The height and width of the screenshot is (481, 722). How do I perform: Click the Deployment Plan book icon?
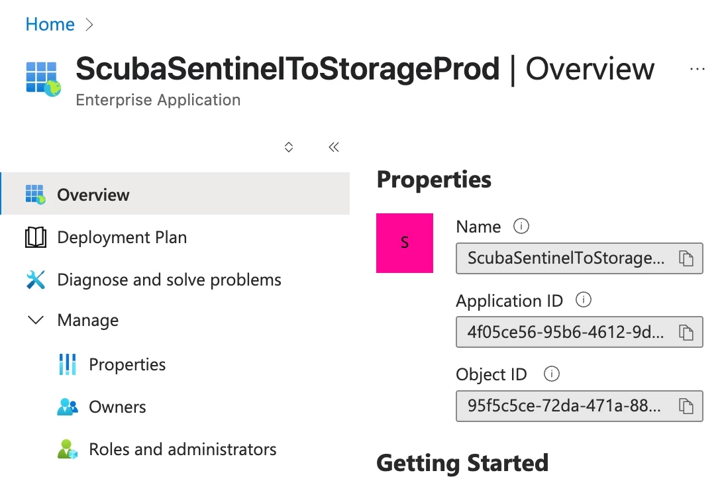36,237
